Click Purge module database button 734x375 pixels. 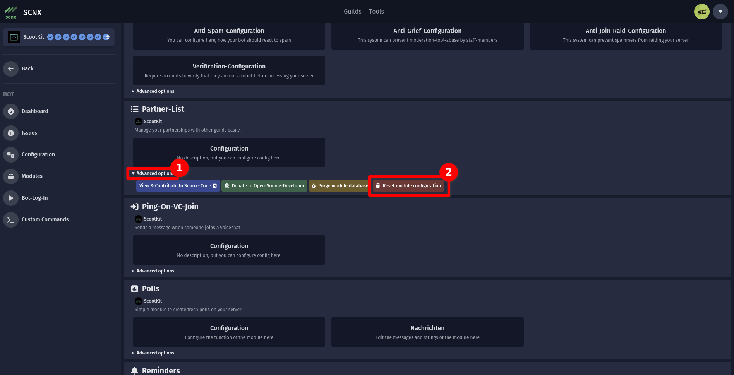point(340,186)
